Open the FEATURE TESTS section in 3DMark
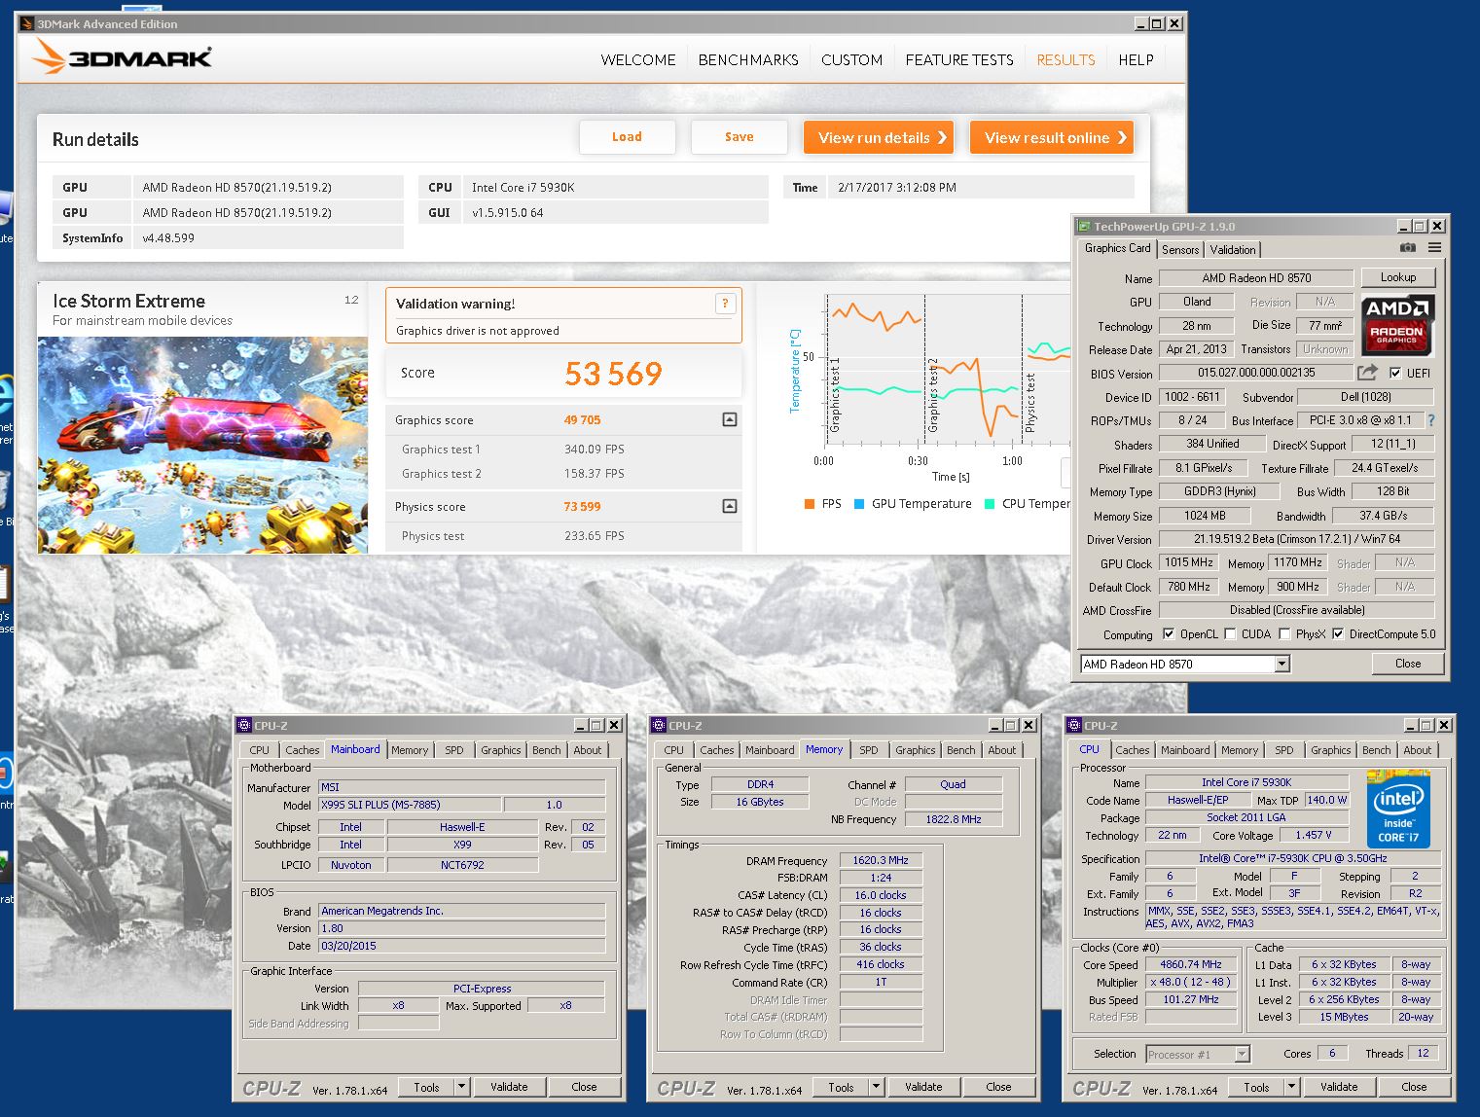Screen dimensions: 1480x1117 tap(959, 59)
